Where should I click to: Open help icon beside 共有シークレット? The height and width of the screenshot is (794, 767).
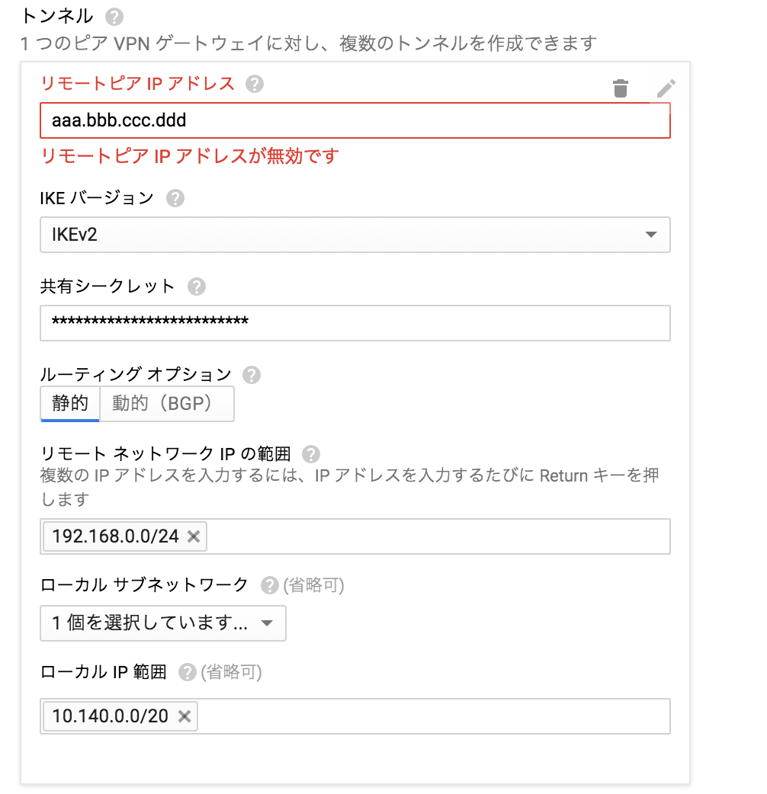click(197, 287)
